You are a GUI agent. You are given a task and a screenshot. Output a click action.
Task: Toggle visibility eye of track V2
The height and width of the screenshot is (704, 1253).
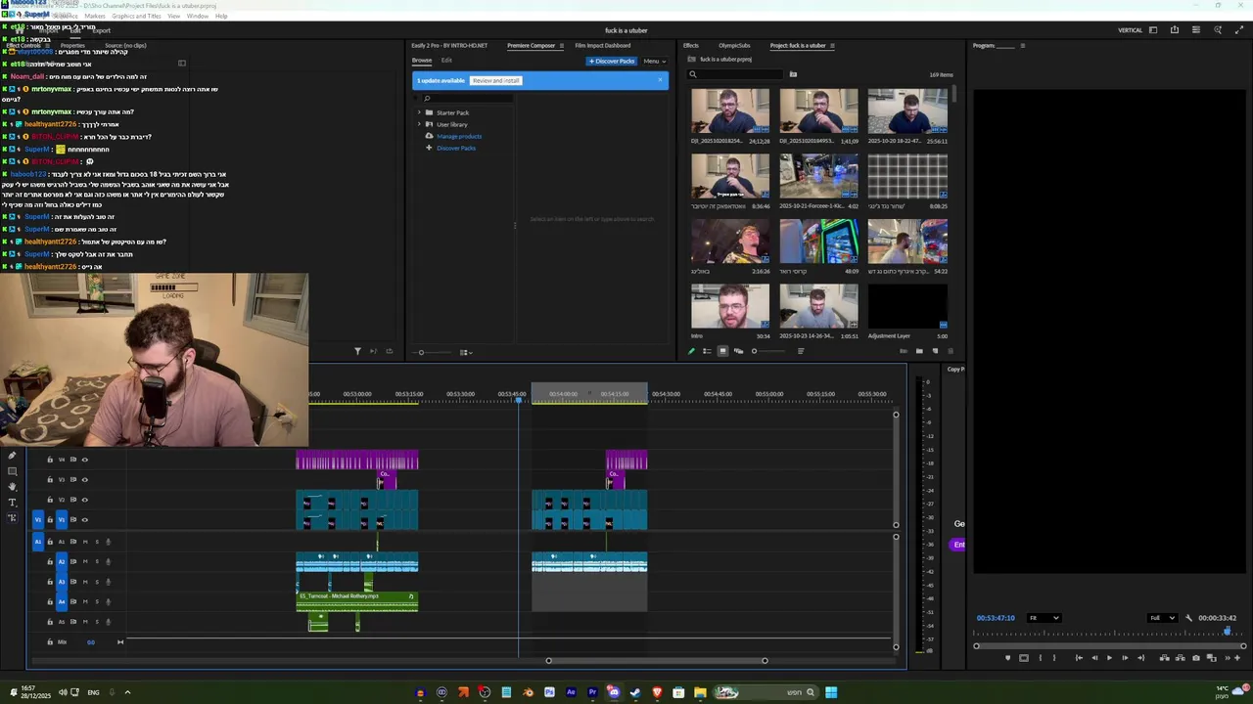click(x=85, y=500)
